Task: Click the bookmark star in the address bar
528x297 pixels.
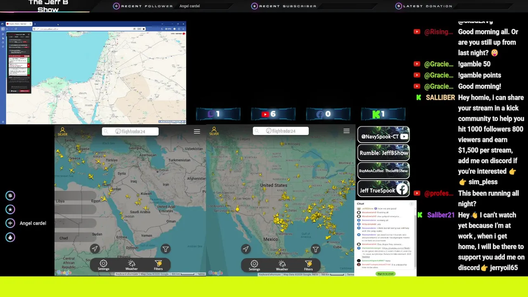Action: (x=144, y=29)
